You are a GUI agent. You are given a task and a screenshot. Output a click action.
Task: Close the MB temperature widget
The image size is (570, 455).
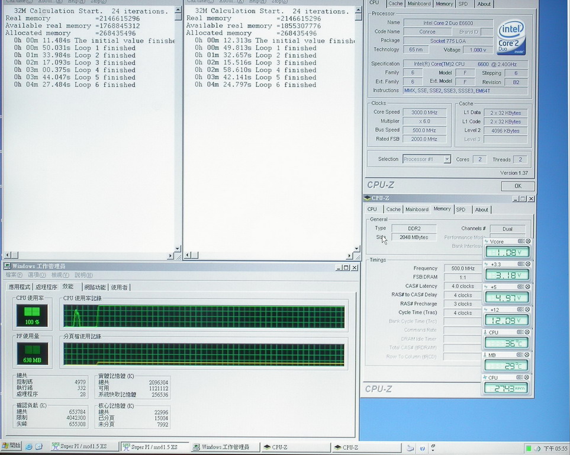pos(528,354)
